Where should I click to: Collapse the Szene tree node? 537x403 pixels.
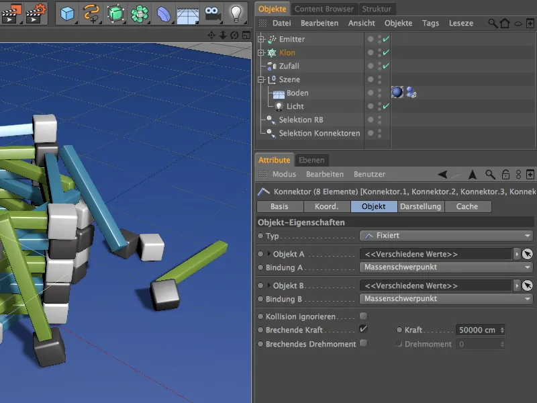pos(261,79)
